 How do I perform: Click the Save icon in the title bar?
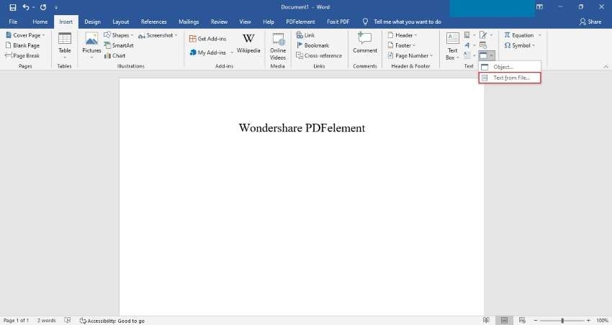13,7
